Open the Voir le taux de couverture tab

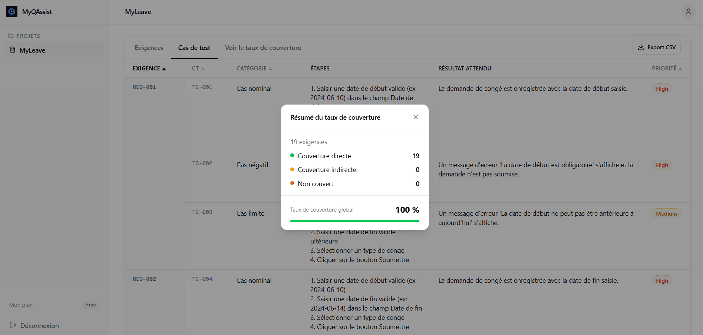(263, 47)
